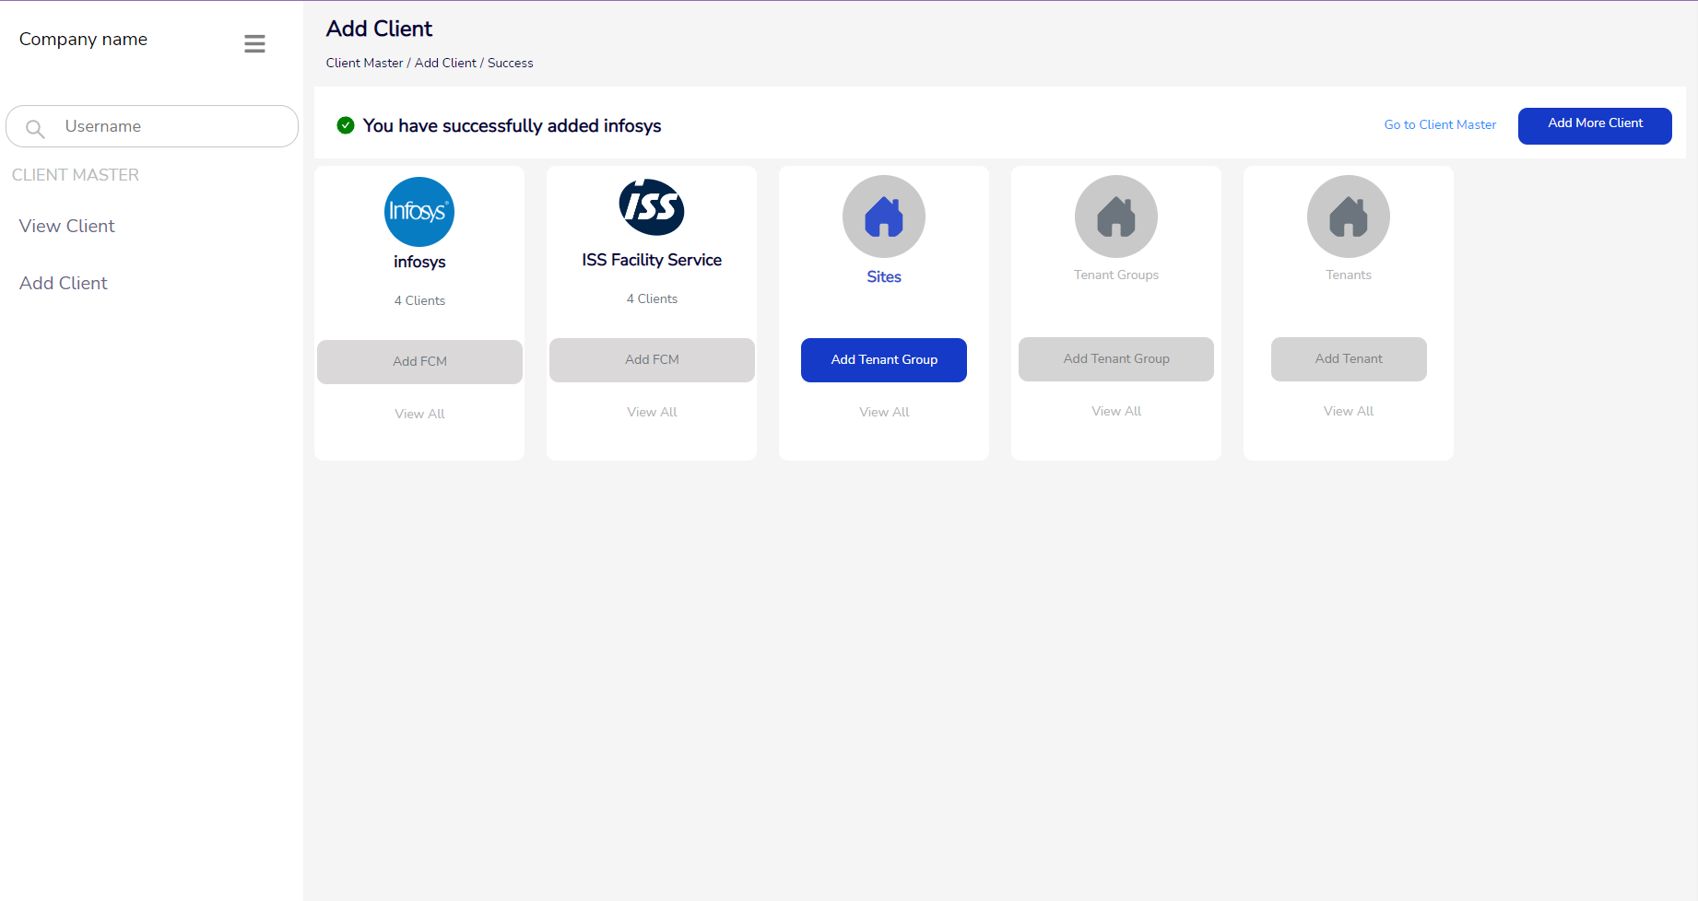The height and width of the screenshot is (901, 1698).
Task: Click the 4 Clients text under infosys
Action: [x=419, y=300]
